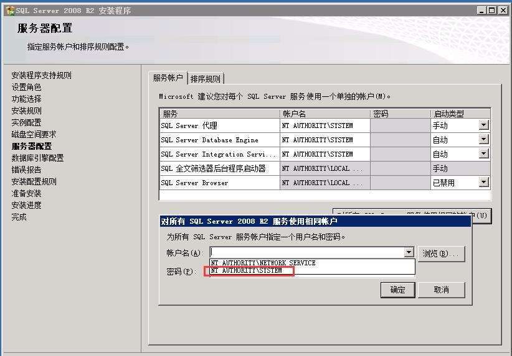
Task: Click the 密码 column header
Action: (401, 114)
